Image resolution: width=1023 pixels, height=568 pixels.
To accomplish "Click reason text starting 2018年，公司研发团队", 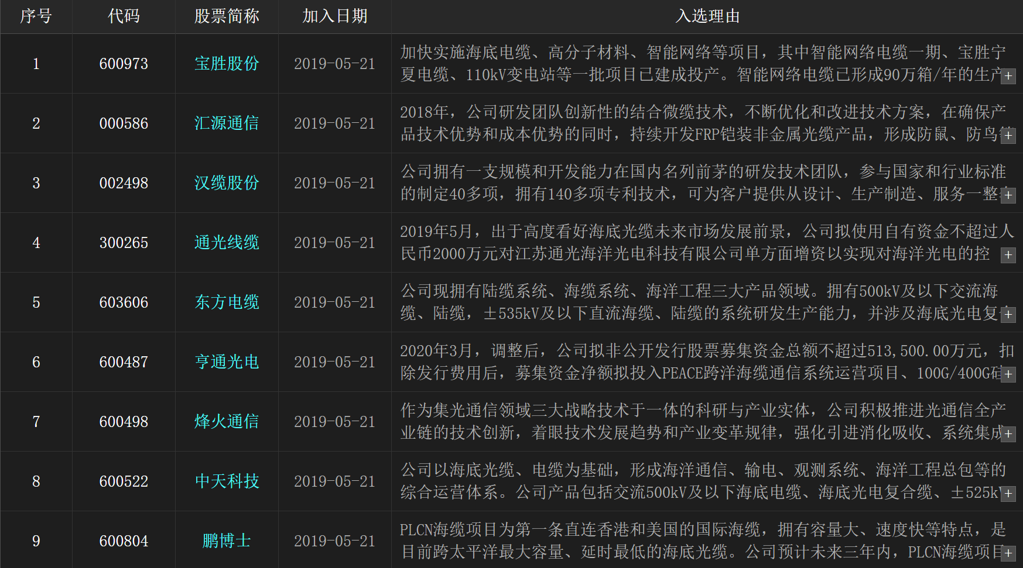I will pyautogui.click(x=703, y=123).
